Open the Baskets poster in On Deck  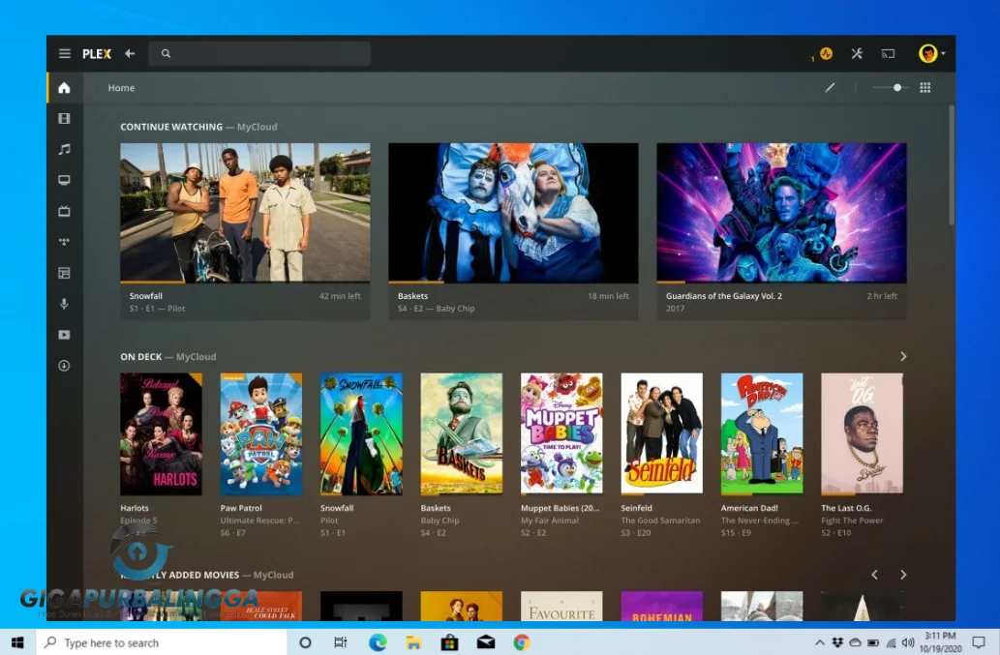(x=462, y=433)
